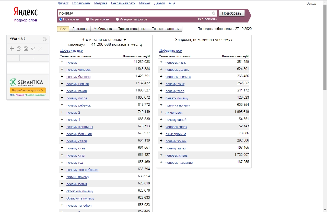Open the 'Директ' top menu link
The height and width of the screenshot is (212, 327).
pos(63,3)
